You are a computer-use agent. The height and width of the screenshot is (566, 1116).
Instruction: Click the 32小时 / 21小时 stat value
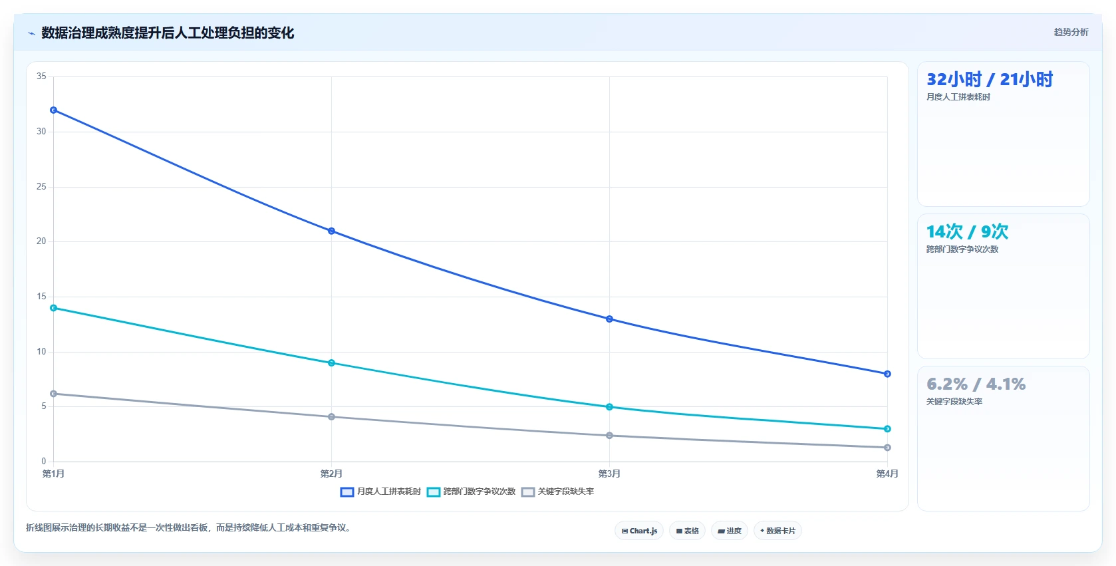tap(990, 80)
